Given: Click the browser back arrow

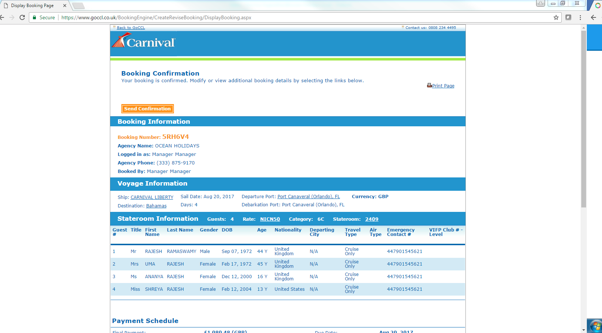Looking at the screenshot, I should (2, 17).
